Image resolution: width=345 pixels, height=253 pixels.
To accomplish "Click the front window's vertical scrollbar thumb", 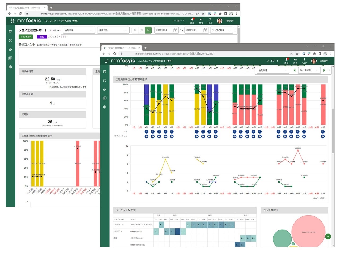I will coord(333,131).
